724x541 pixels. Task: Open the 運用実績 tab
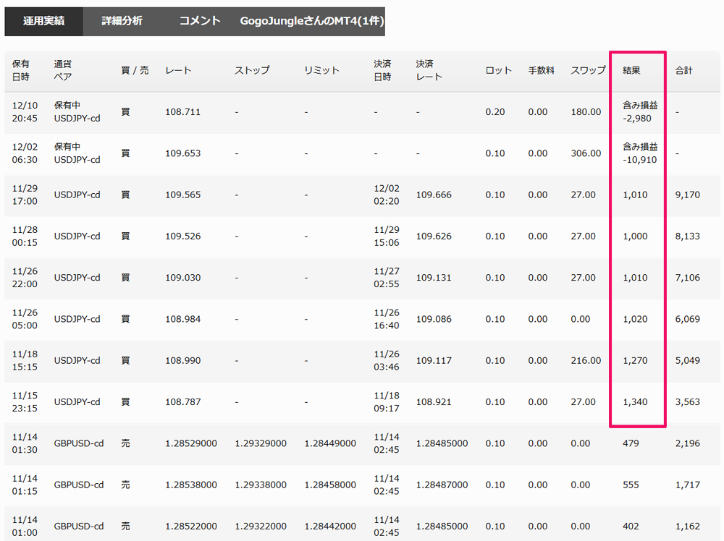[x=44, y=21]
